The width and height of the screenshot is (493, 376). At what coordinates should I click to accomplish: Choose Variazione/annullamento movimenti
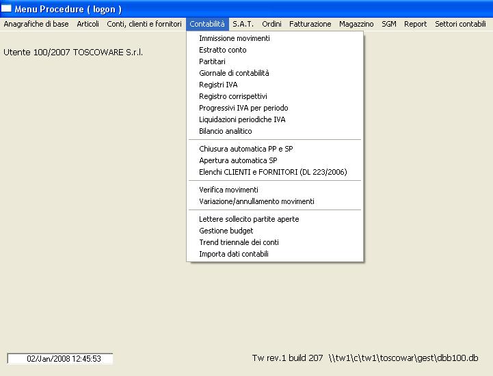[x=275, y=201]
